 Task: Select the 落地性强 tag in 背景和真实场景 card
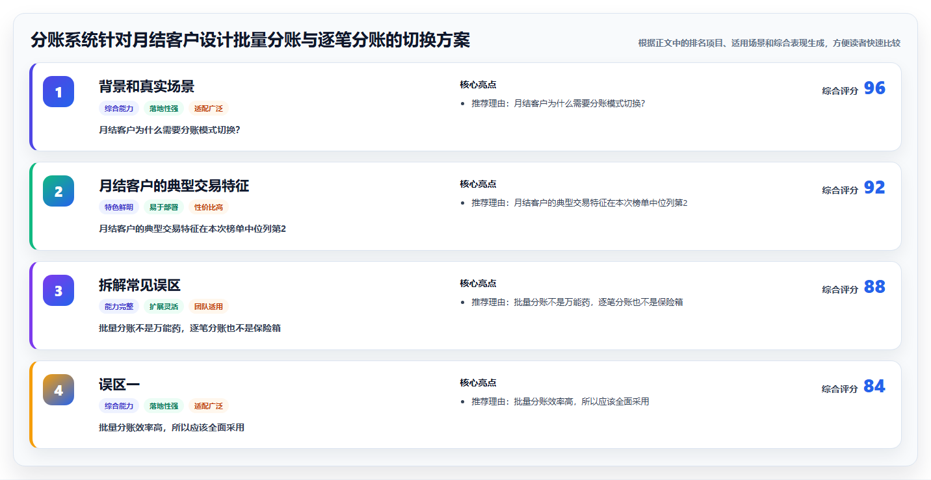pos(164,108)
